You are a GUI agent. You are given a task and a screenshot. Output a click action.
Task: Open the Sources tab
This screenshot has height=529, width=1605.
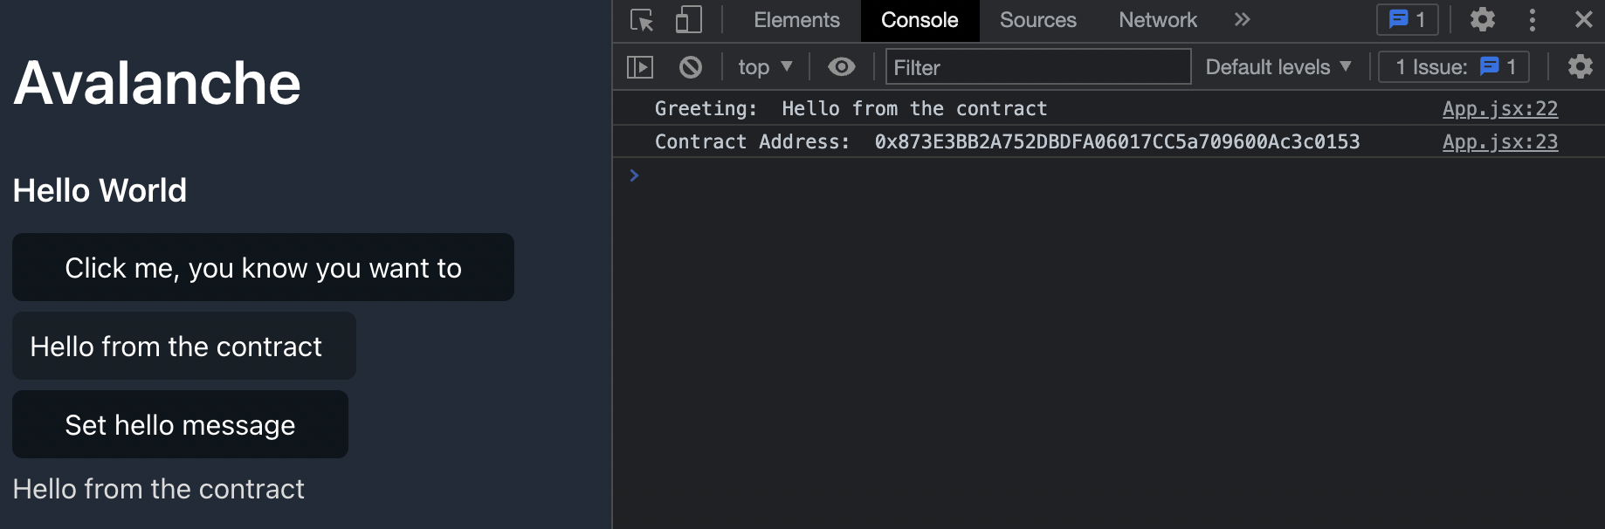[1037, 20]
